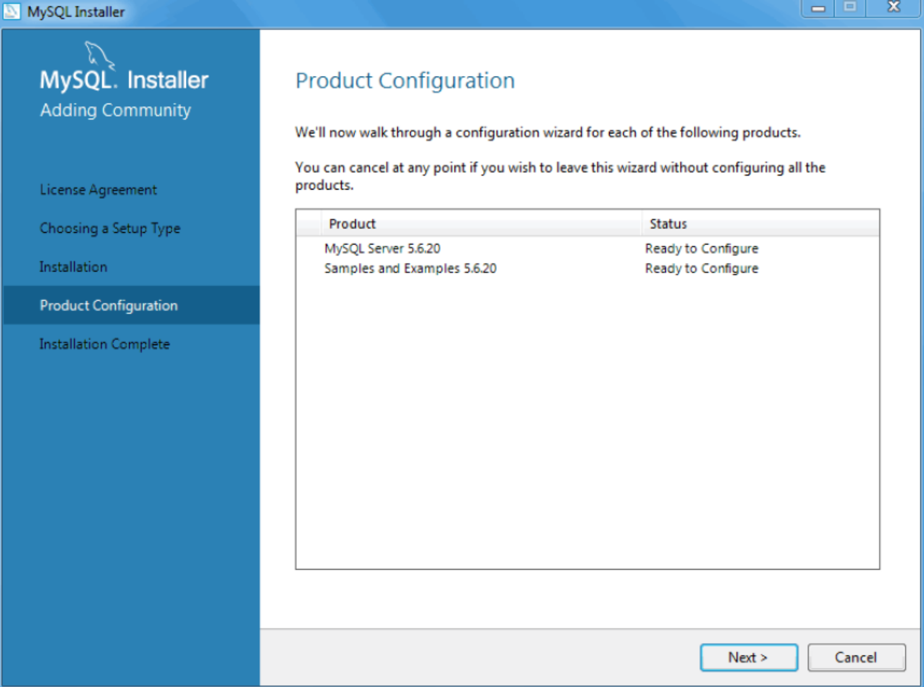Image resolution: width=924 pixels, height=687 pixels.
Task: Click the Adding Community label
Action: (x=115, y=110)
